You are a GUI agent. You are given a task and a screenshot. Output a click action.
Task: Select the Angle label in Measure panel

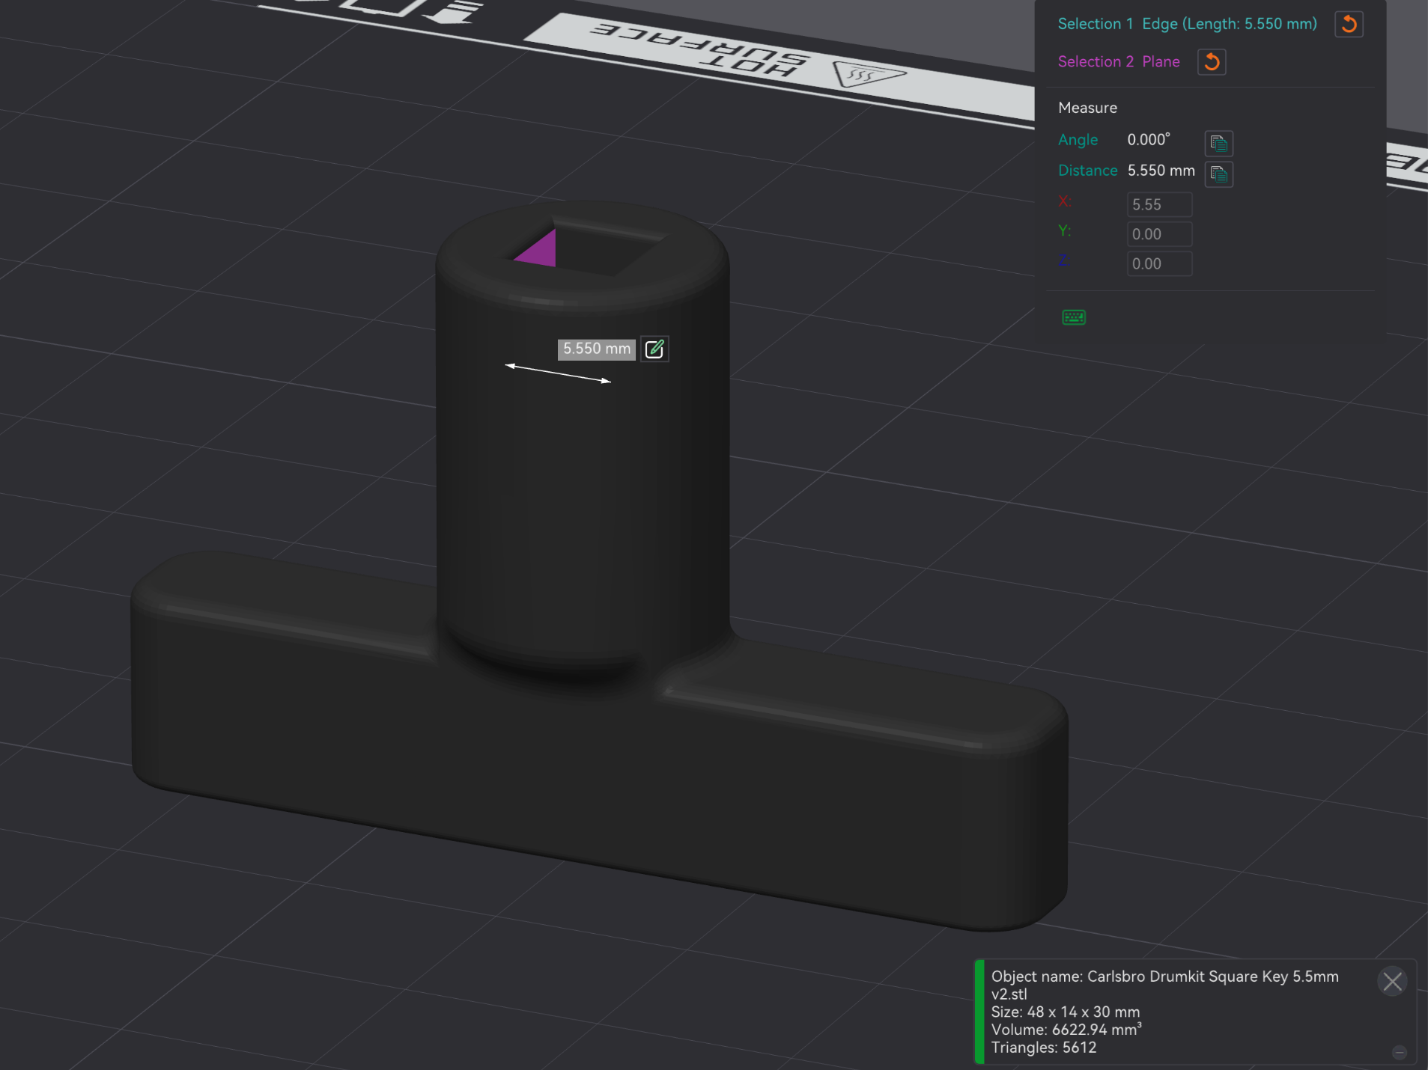click(x=1078, y=140)
